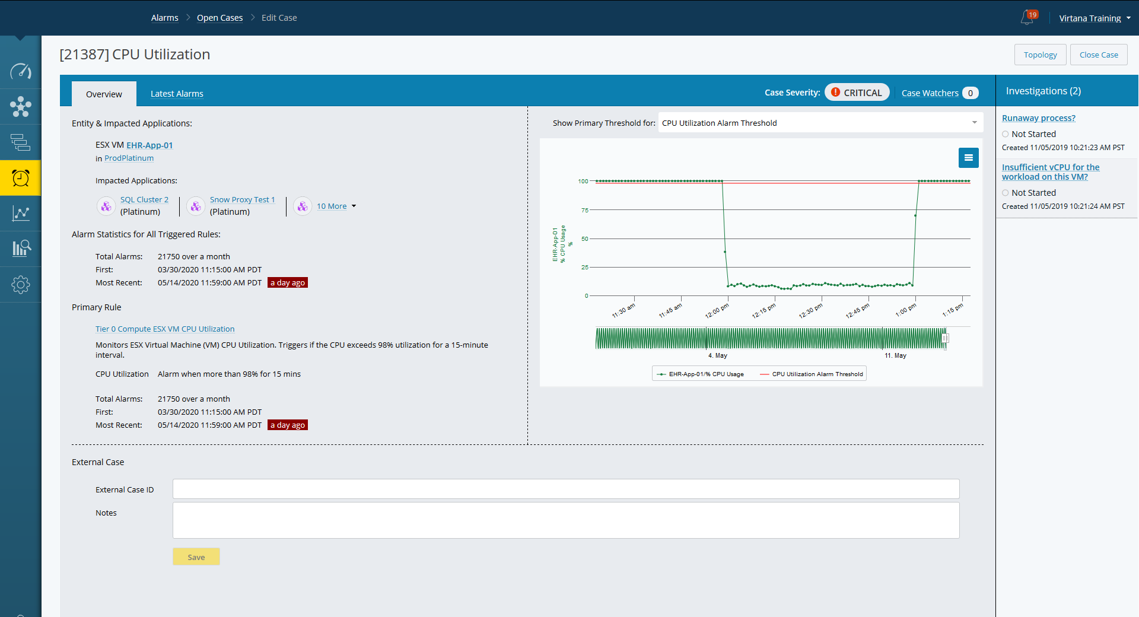Open SQL Cluster 2 application link

pos(144,200)
